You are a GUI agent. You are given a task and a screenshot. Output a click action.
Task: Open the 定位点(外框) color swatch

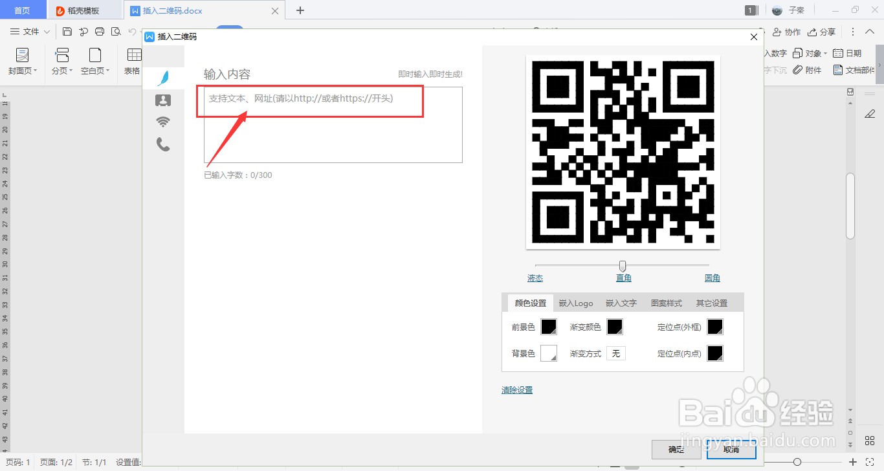pyautogui.click(x=715, y=327)
